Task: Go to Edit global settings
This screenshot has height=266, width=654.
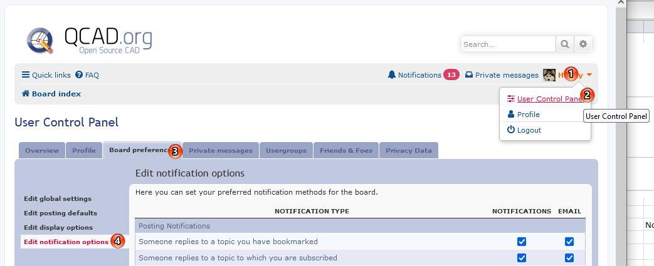Action: pyautogui.click(x=58, y=199)
